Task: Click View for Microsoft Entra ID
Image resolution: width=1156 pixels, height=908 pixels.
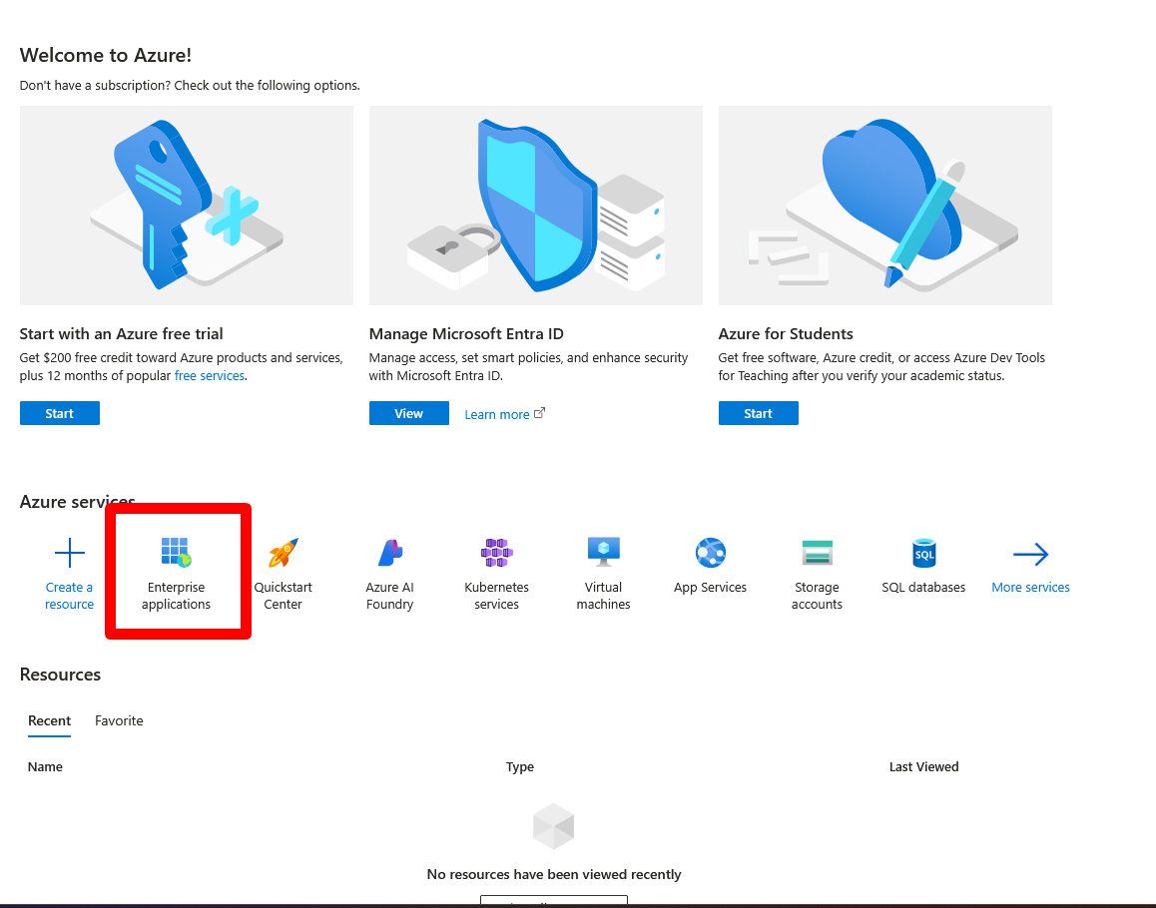Action: (409, 413)
